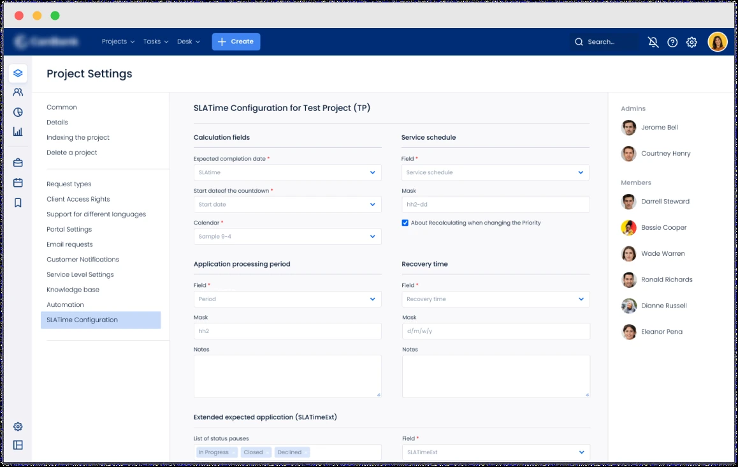This screenshot has height=467, width=738.
Task: Open the calendar icon in the sidebar
Action: pyautogui.click(x=18, y=183)
